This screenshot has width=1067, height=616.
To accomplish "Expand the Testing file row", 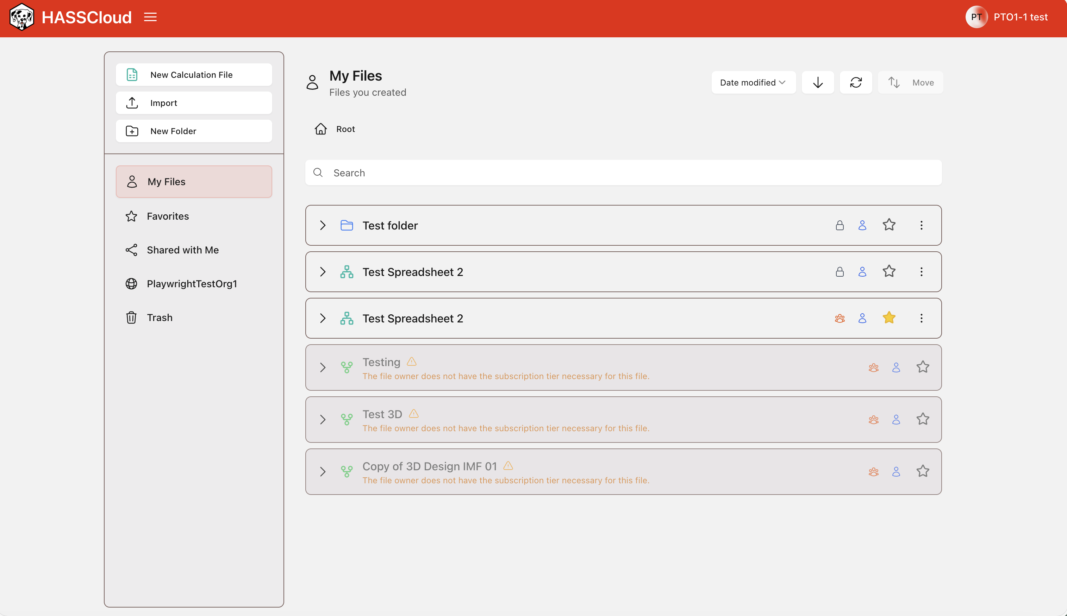I will point(323,367).
